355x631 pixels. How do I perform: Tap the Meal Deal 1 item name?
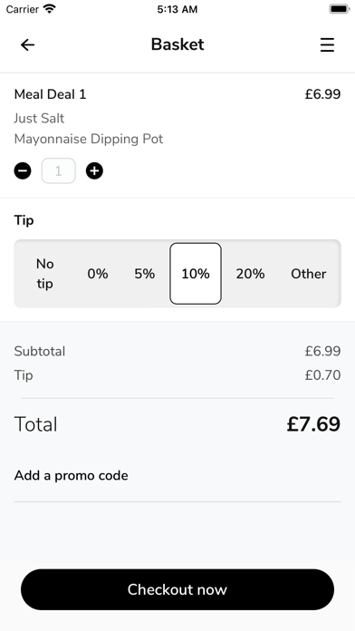50,94
